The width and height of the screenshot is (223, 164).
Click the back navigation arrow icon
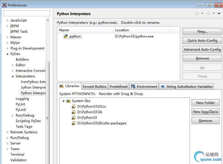[197, 13]
